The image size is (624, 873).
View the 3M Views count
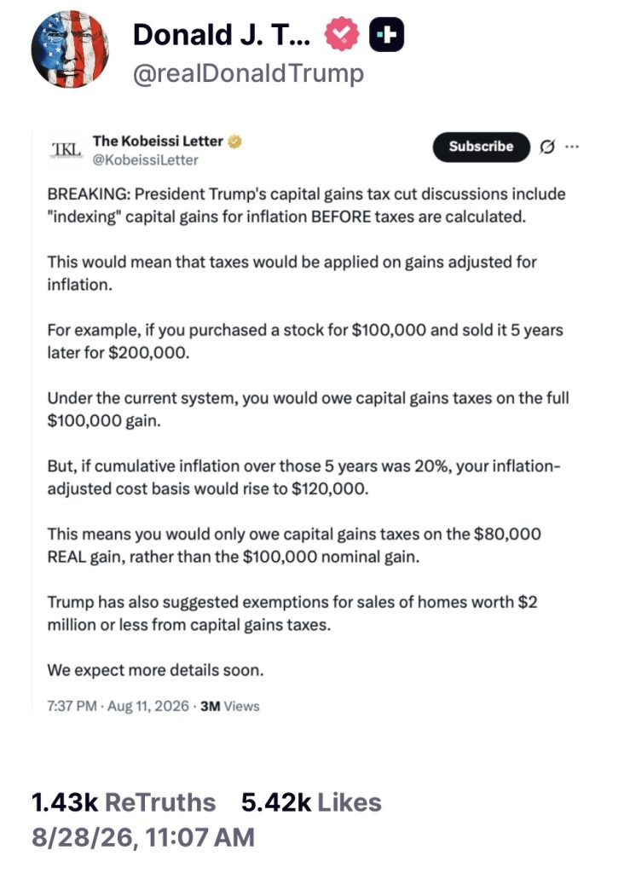click(230, 706)
